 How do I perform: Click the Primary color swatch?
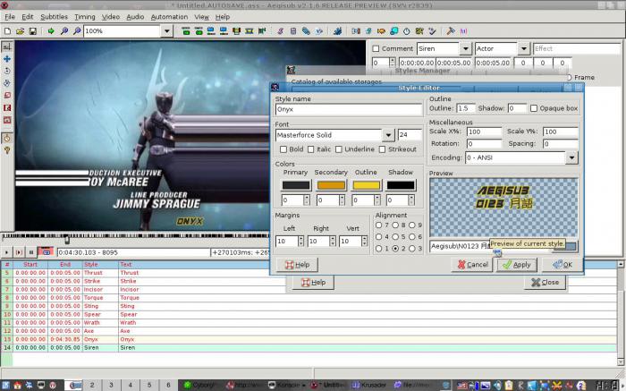click(x=296, y=185)
